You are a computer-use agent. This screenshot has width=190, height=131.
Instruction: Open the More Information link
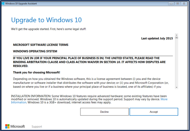164,99
